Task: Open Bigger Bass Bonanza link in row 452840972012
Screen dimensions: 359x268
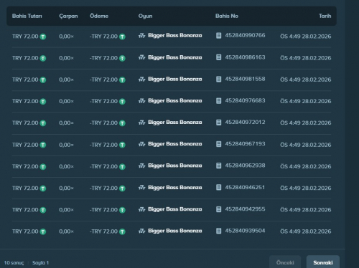Action: click(175, 123)
